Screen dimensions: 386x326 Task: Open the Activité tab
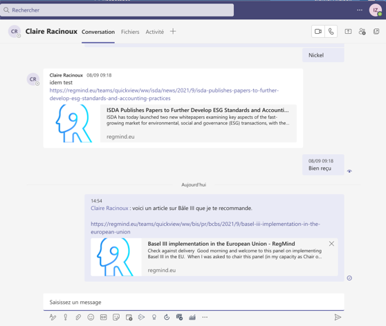click(154, 32)
